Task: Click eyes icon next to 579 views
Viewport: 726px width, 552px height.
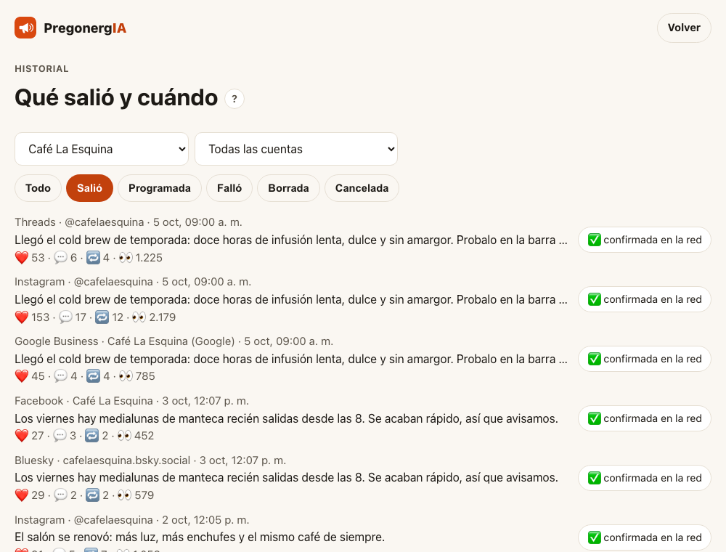Action: click(125, 495)
